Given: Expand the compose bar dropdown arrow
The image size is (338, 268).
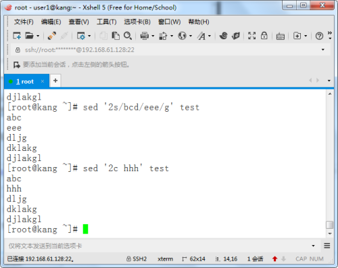Looking at the screenshot, I should click(x=313, y=246).
